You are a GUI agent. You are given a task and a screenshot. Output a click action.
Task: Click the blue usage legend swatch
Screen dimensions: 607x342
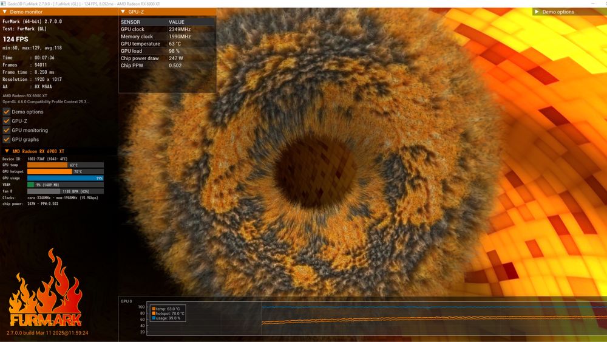[154, 318]
